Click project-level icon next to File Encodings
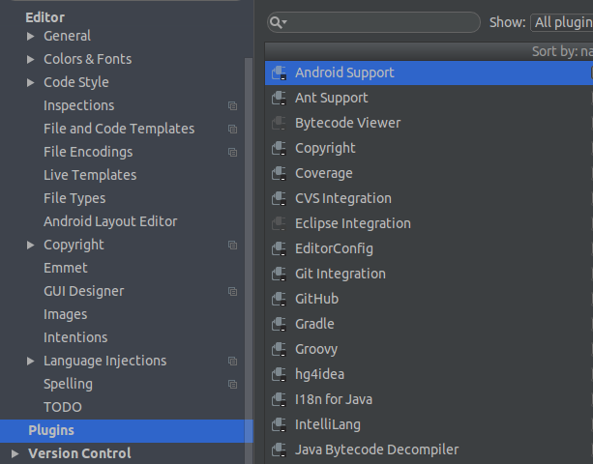This screenshot has height=464, width=593. (232, 153)
